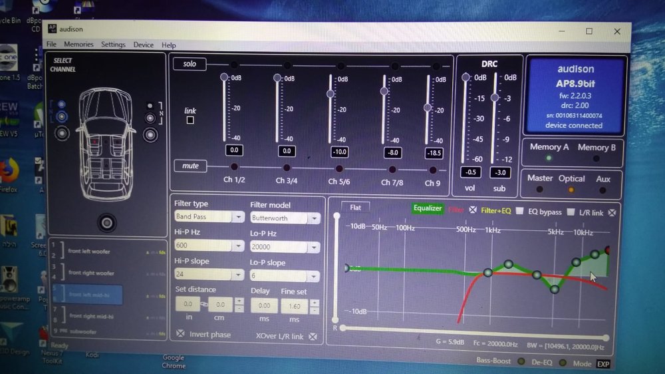Click the green Equalizer view button
The image size is (665, 374).
428,208
